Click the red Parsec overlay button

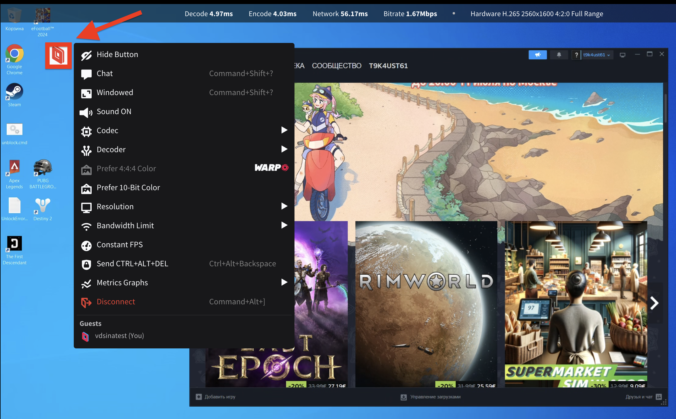point(58,56)
